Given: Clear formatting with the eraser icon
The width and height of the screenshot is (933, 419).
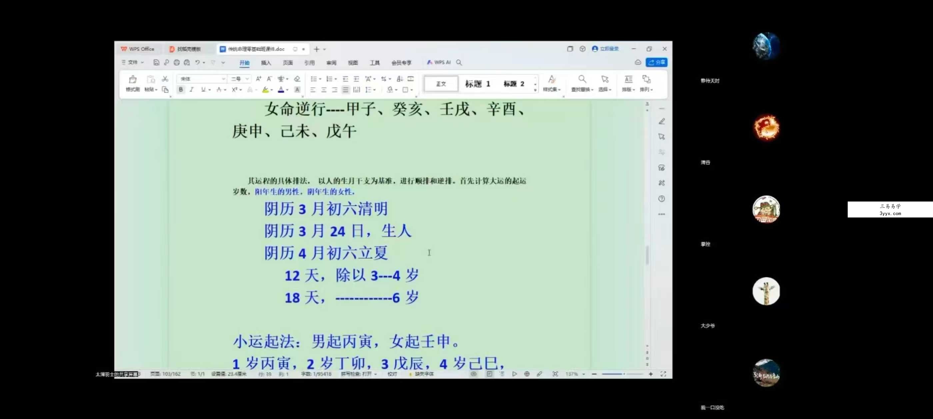Looking at the screenshot, I should point(297,79).
